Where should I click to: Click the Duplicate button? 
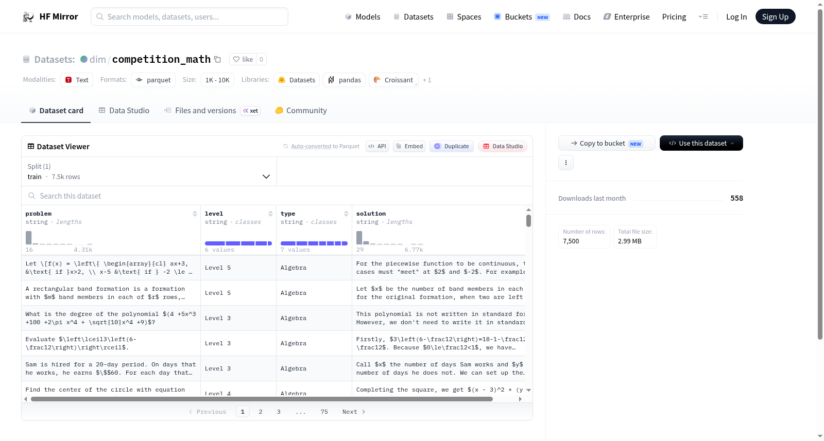[x=452, y=146]
